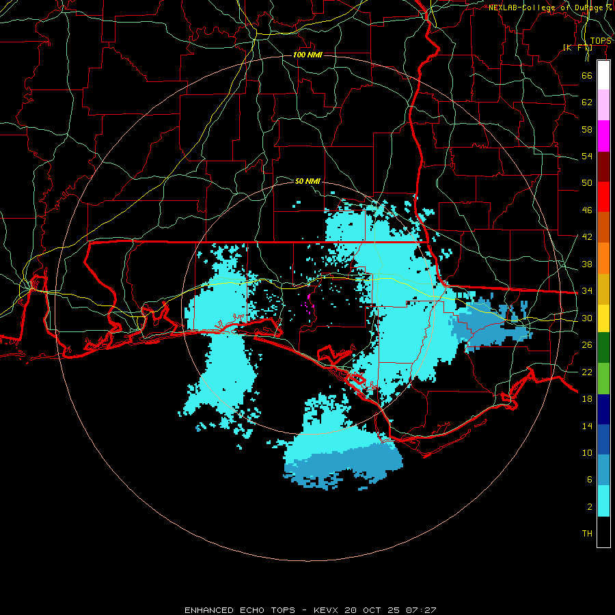The width and height of the screenshot is (615, 615).
Task: Select the dark green legend swatch
Action: [603, 348]
